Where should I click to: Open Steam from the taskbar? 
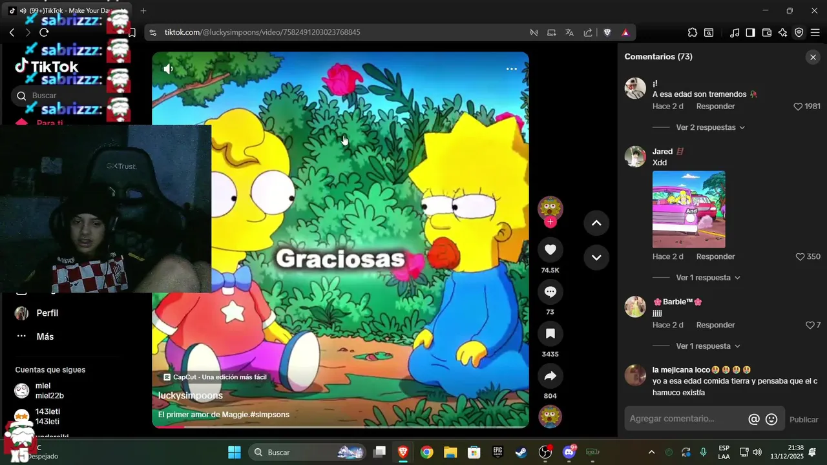(521, 452)
